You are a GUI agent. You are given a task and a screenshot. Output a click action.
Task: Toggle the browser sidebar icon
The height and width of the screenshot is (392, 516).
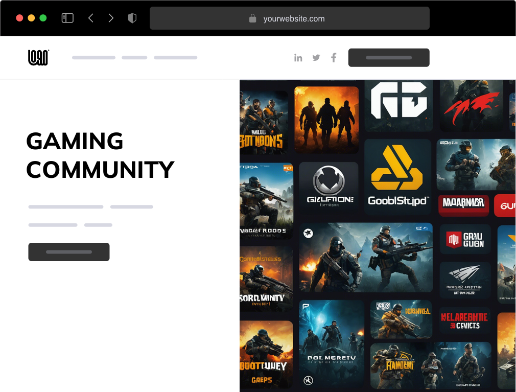pos(67,18)
